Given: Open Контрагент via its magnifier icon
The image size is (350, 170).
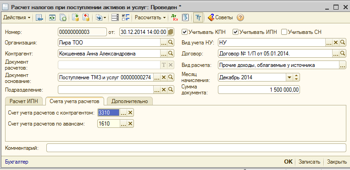Looking at the screenshot, I should pyautogui.click(x=171, y=53).
